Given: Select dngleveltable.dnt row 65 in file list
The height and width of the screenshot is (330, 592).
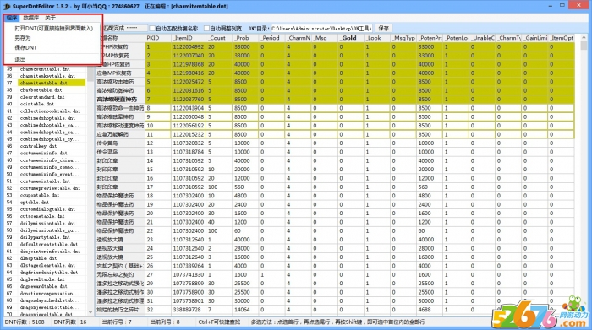Looking at the screenshot, I should 42,279.
